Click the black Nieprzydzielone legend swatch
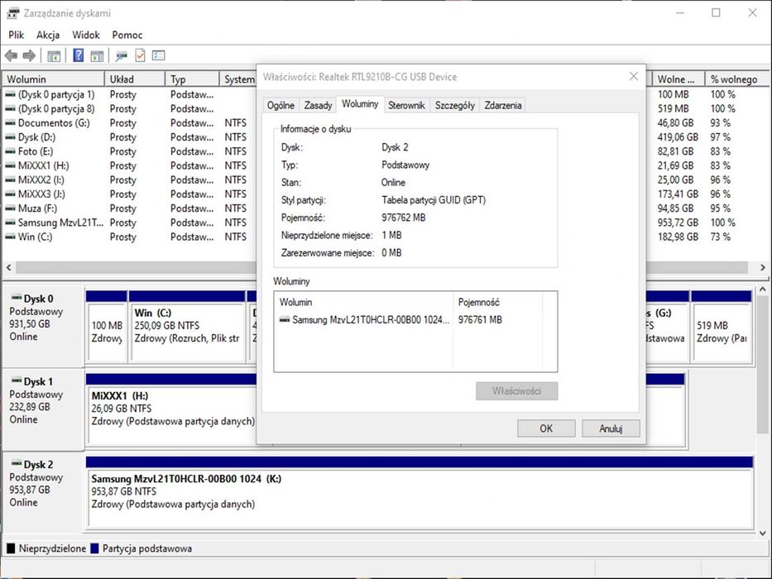This screenshot has height=579, width=772. click(11, 548)
